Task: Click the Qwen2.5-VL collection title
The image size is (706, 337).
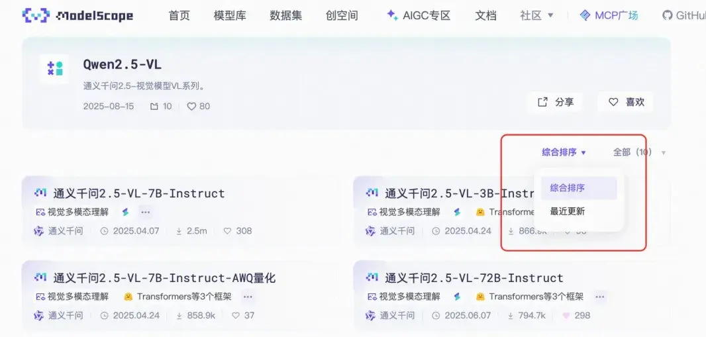Action: [122, 64]
